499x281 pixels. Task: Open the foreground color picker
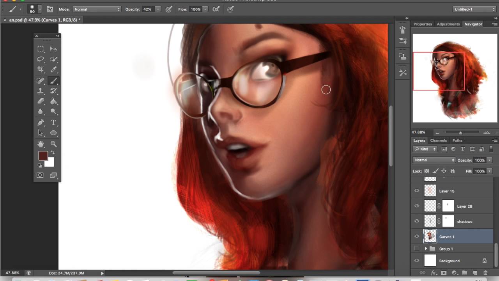[43, 156]
